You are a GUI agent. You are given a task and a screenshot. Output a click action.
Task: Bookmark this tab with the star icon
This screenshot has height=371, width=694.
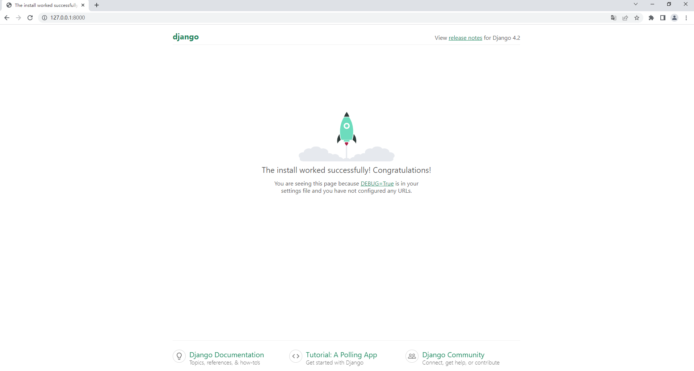(637, 18)
